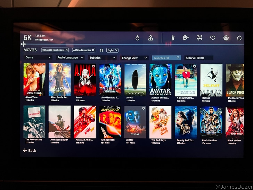The height and width of the screenshot is (190, 253).
Task: Go Back to previous screen
Action: (x=30, y=150)
